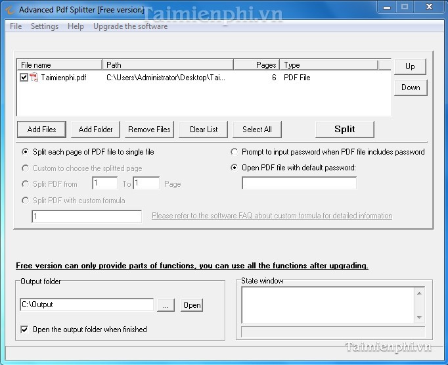
Task: Click inside the State window text area
Action: (328, 305)
